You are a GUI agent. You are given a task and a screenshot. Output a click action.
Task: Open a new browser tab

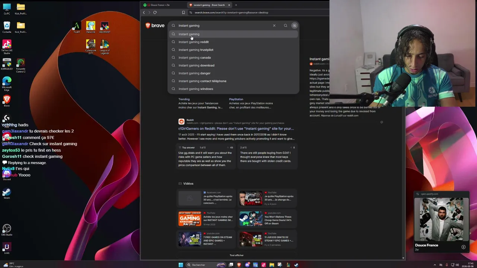pyautogui.click(x=236, y=5)
